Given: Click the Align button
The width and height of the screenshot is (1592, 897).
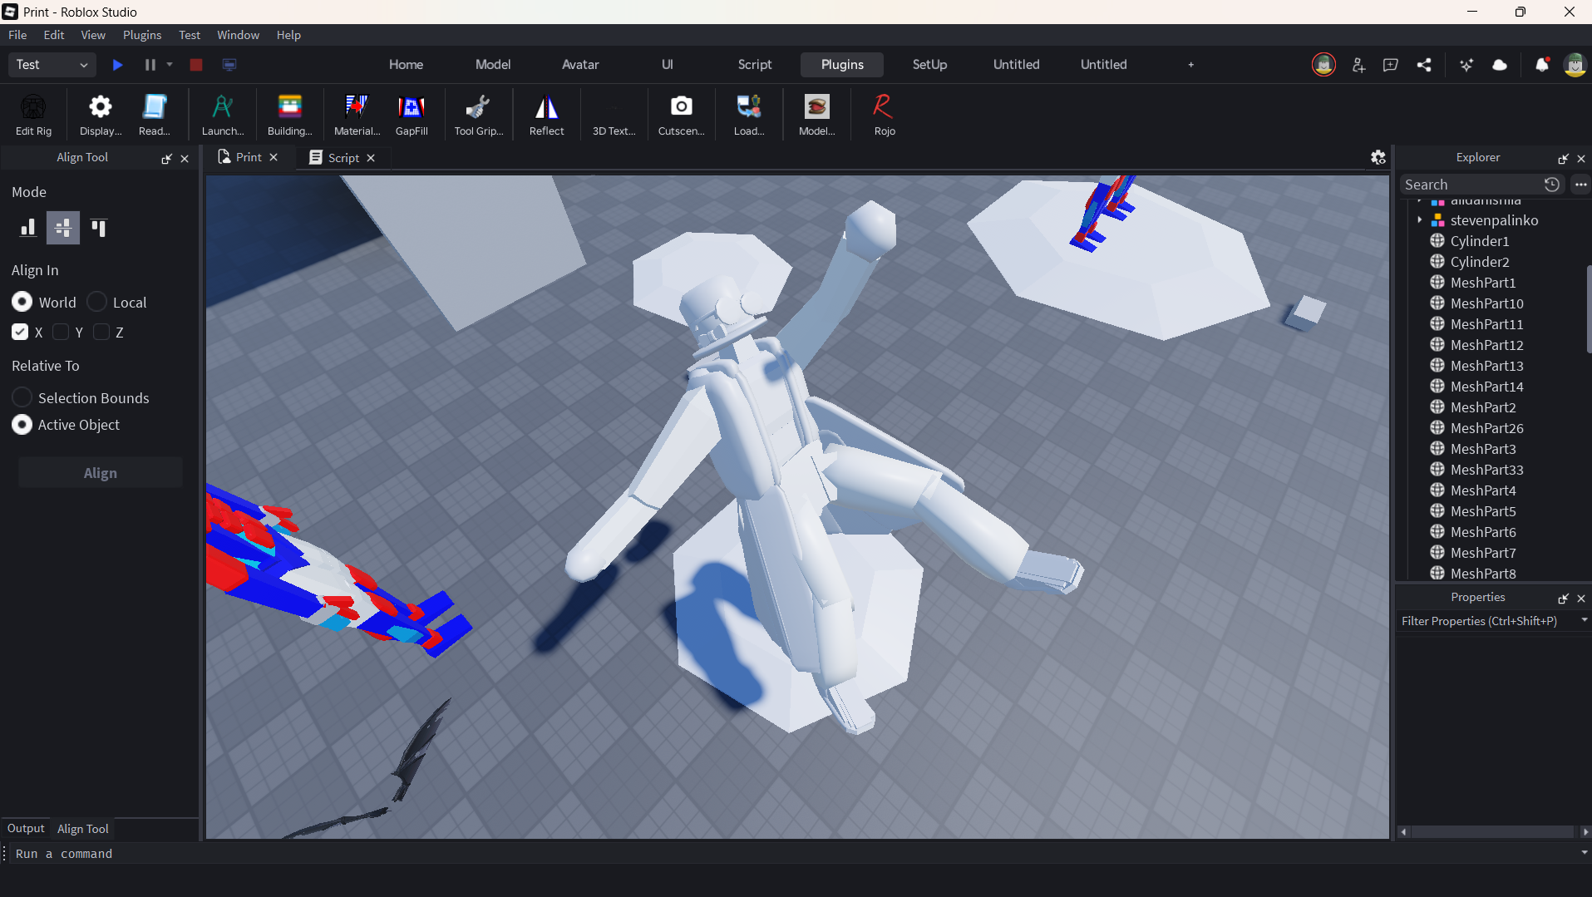Looking at the screenshot, I should pos(101,473).
